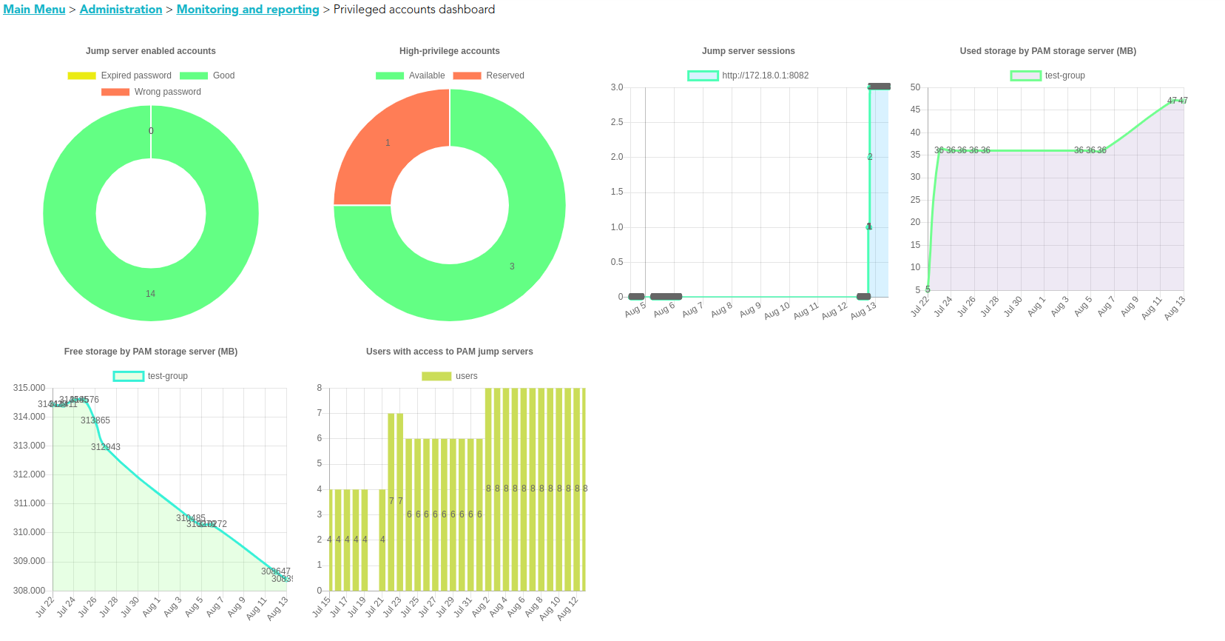Click the http://172.18.0.1:8082 legend label
The height and width of the screenshot is (641, 1225).
point(766,75)
